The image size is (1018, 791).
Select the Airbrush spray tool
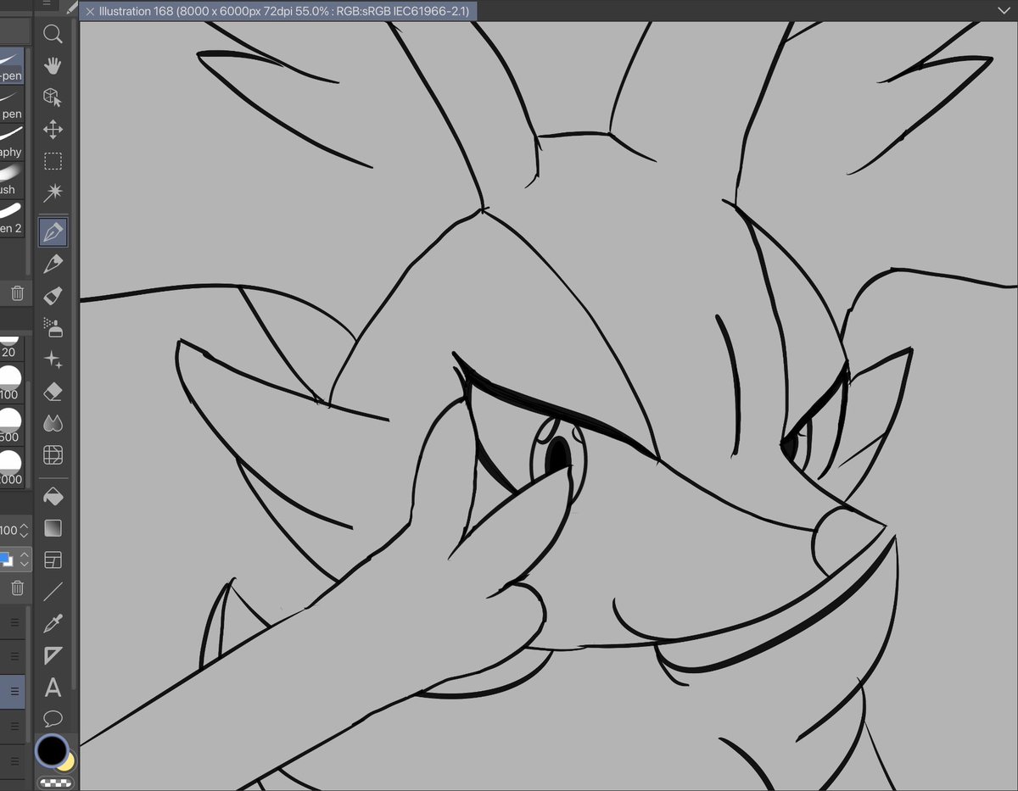(x=53, y=327)
